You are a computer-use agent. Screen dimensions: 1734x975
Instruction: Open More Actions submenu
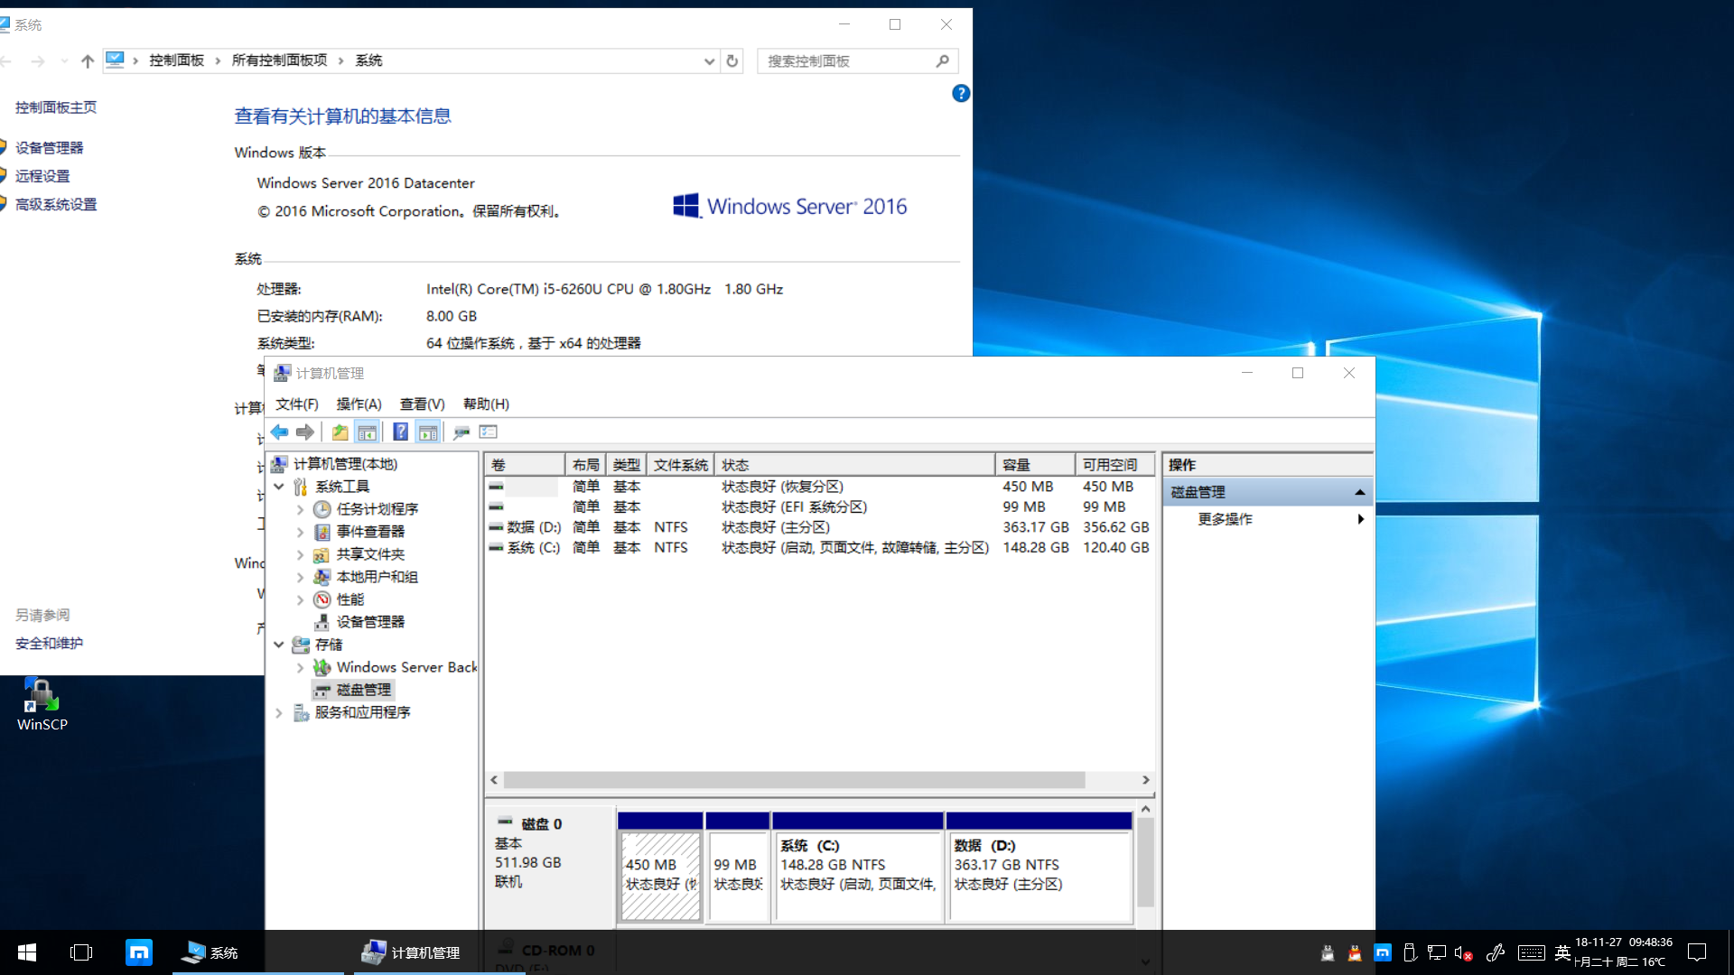click(x=1267, y=519)
